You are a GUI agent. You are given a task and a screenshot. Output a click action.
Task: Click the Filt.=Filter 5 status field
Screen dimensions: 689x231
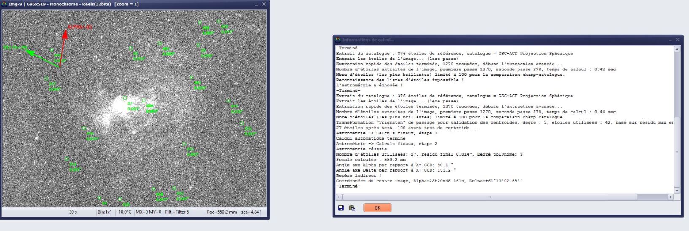coord(177,212)
